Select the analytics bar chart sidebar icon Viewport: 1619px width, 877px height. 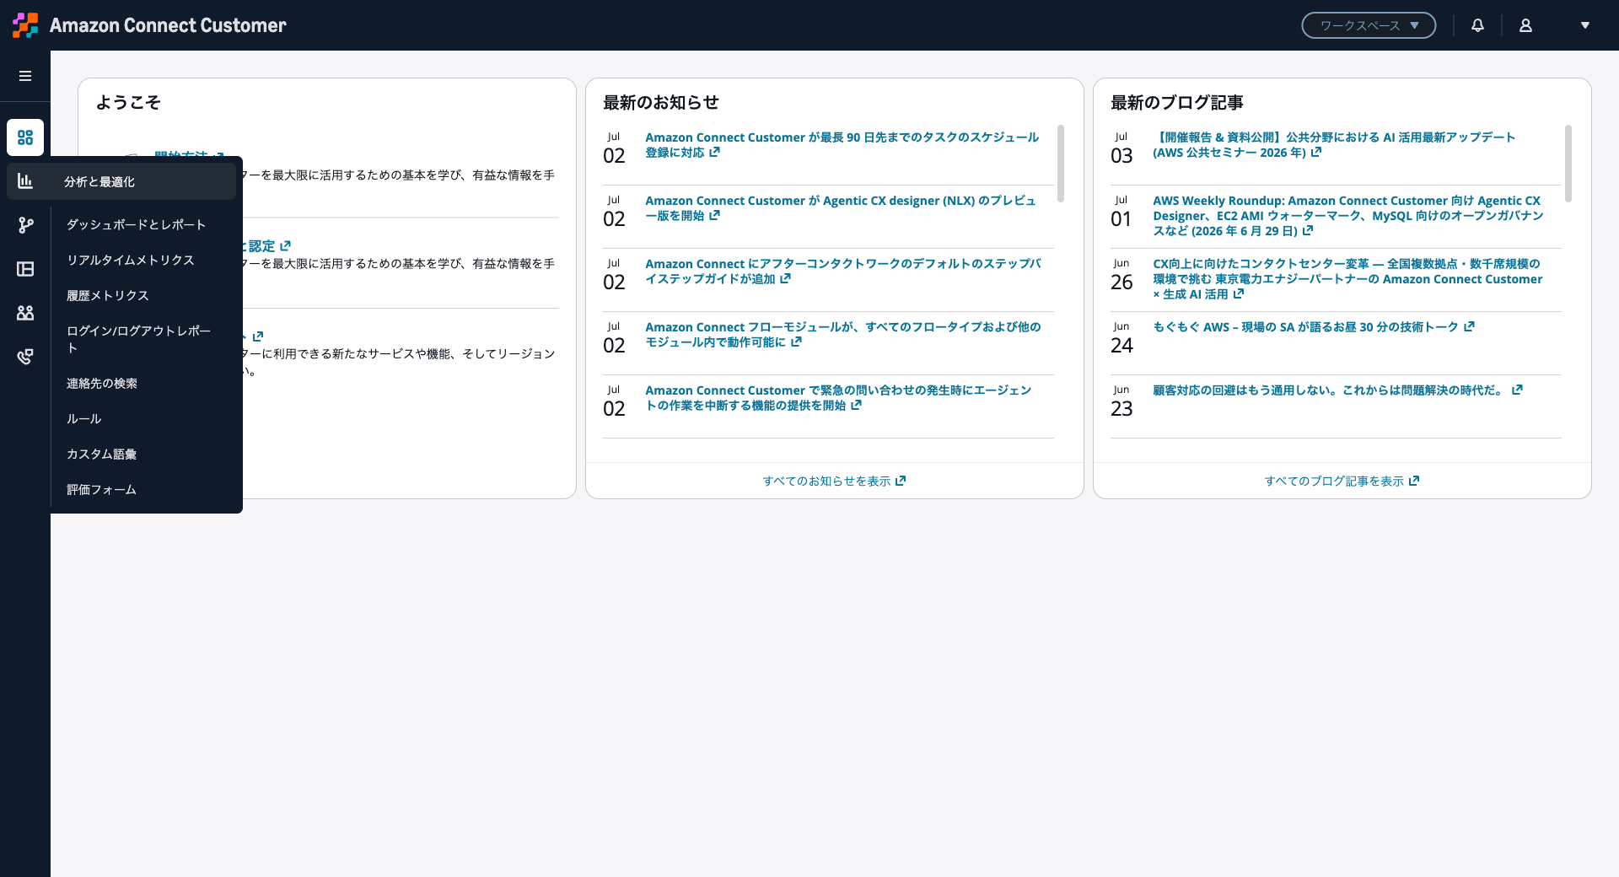click(x=25, y=181)
